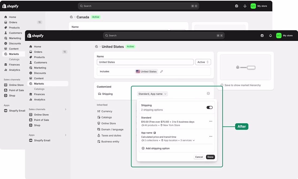Image resolution: width=298 pixels, height=179 pixels.
Task: Remove Shipping customization with minus circle icon
Action: coord(208,94)
